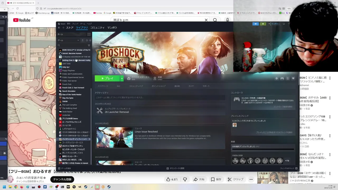
Task: Click activity text input field
Action: coord(160,97)
